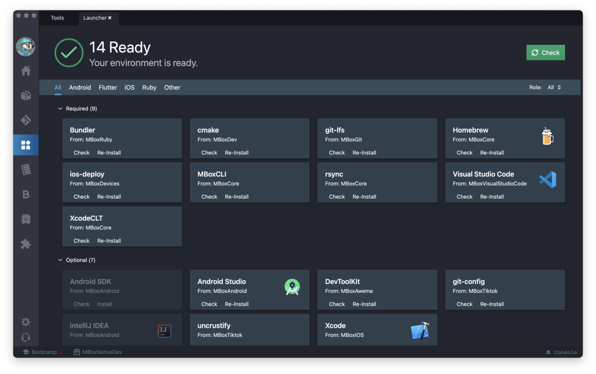Open the Role dropdown
The image size is (596, 374).
[554, 87]
